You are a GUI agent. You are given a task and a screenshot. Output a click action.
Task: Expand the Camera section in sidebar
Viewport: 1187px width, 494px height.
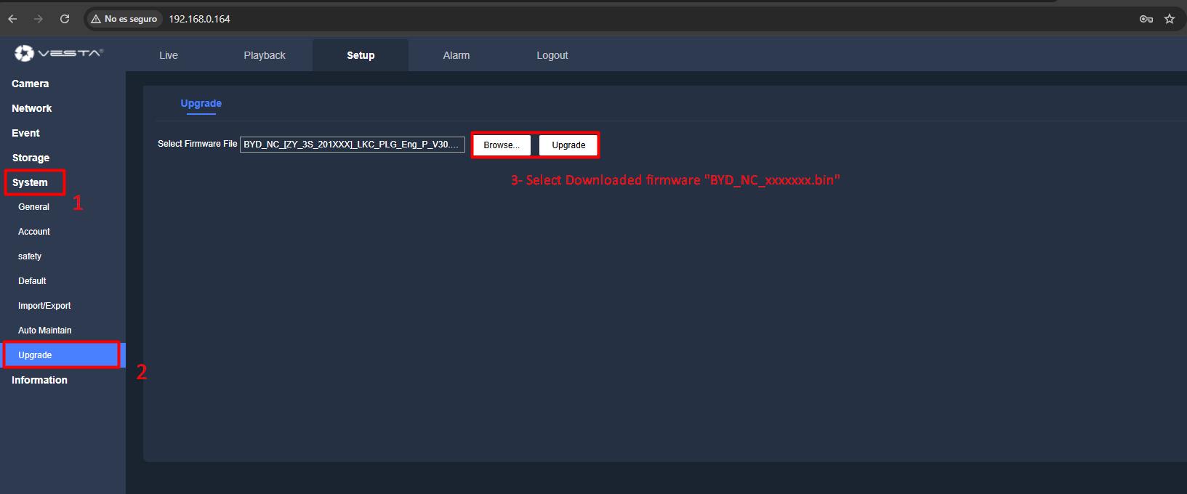click(x=31, y=84)
